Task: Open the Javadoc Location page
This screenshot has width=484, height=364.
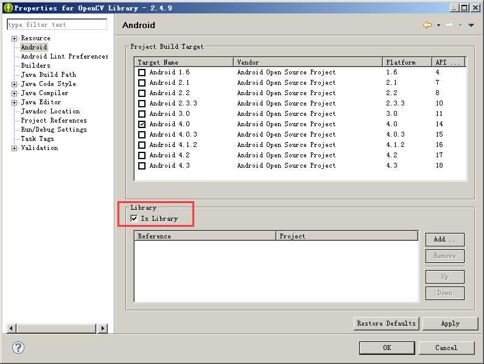Action: [51, 112]
